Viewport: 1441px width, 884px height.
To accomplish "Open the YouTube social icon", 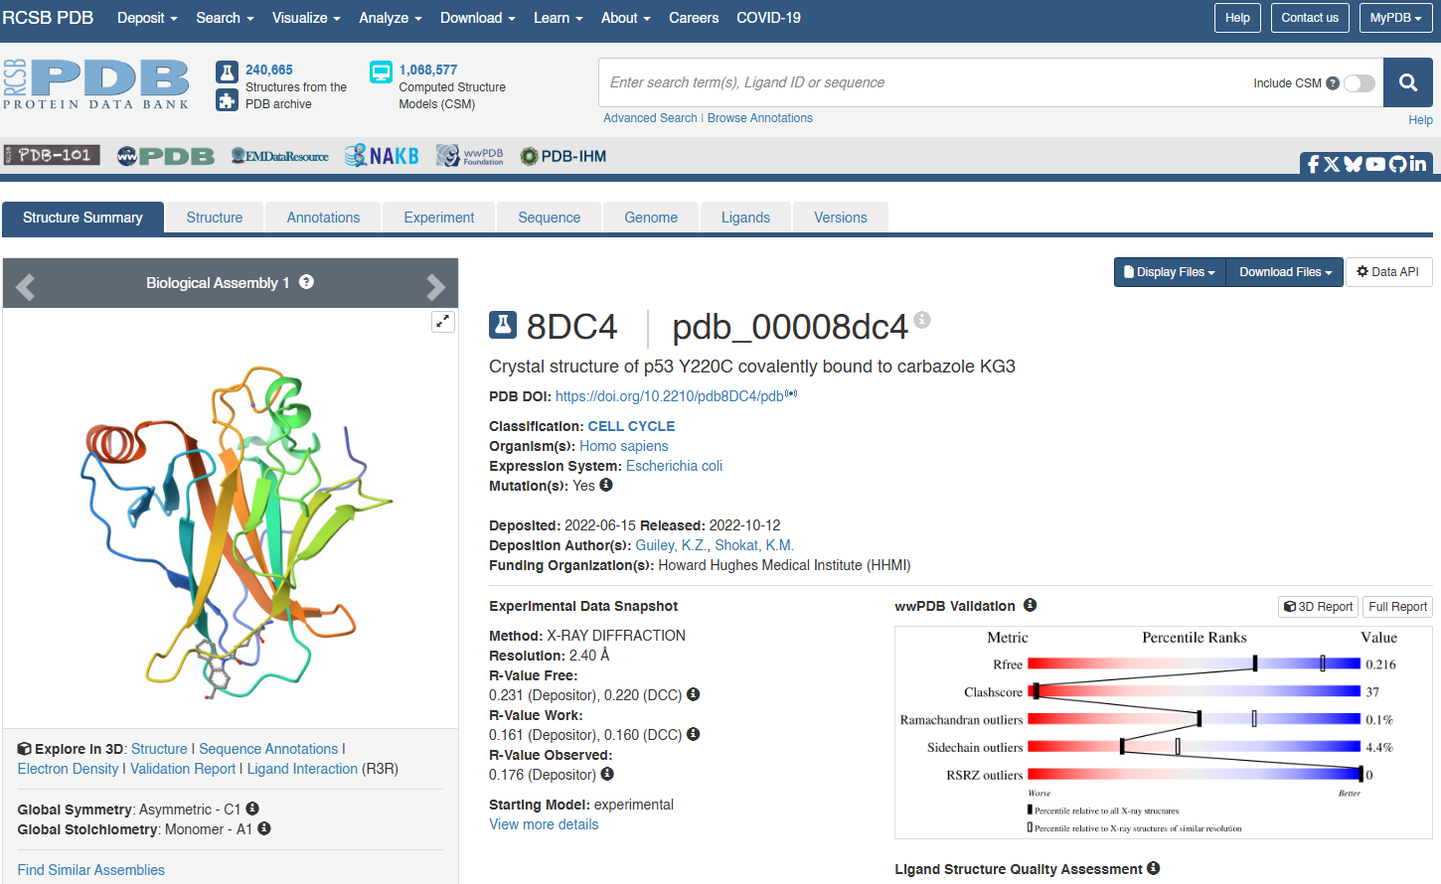I will click(1375, 164).
